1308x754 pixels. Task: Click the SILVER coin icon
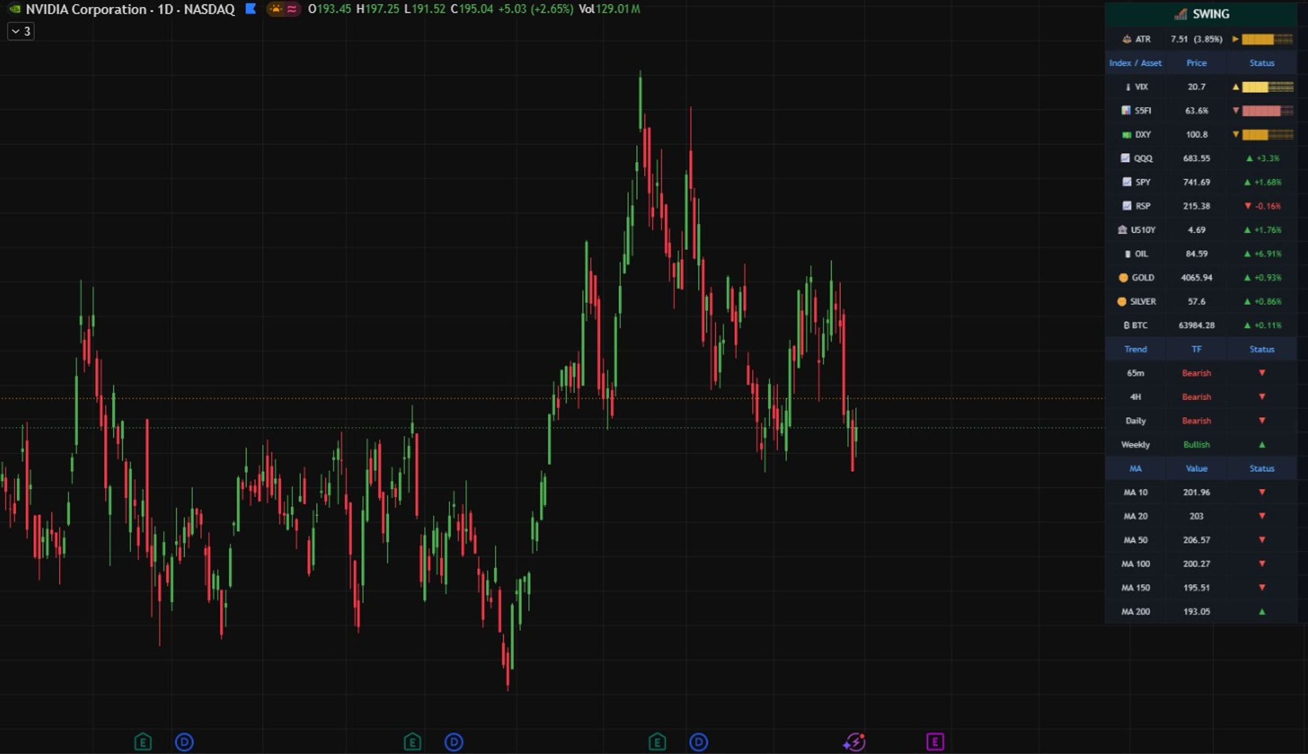1122,302
